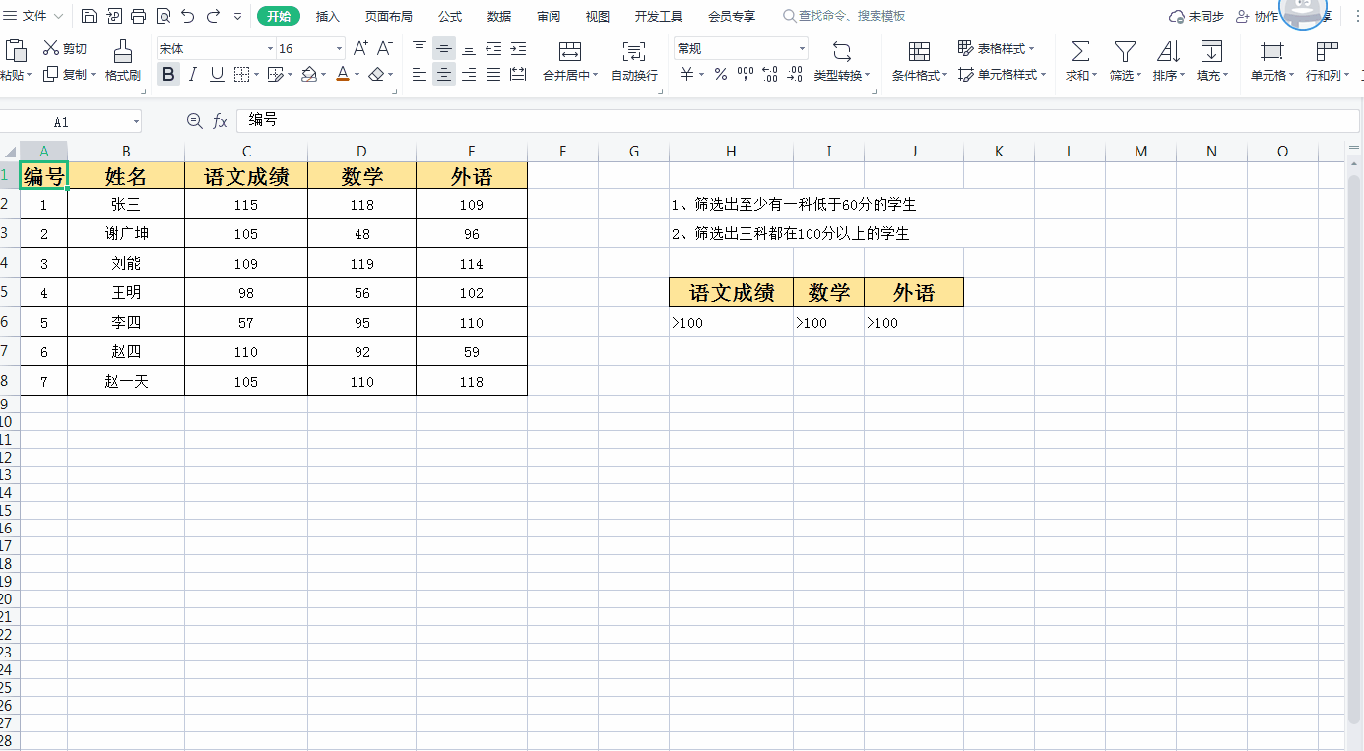1364x751 pixels.
Task: Expand quick access toolbar customize arrow
Action: click(x=238, y=16)
